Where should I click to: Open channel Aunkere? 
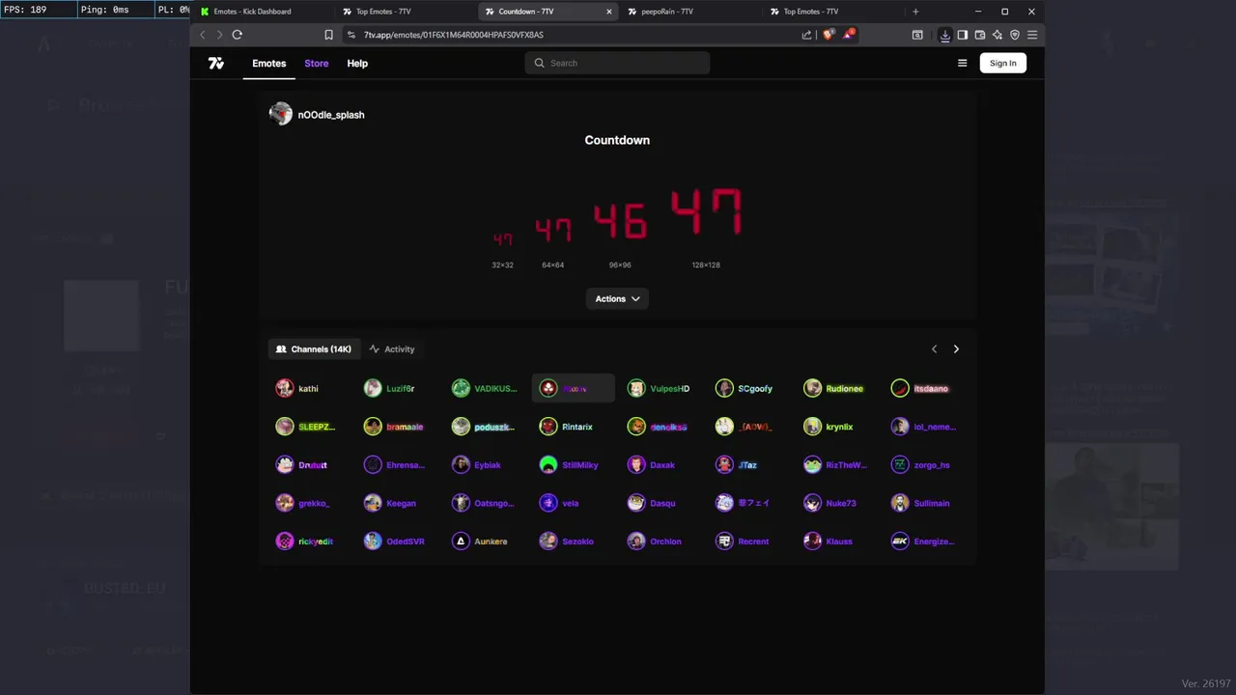(484, 542)
